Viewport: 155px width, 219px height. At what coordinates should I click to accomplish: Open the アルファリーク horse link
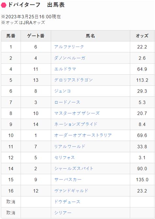point(69,47)
